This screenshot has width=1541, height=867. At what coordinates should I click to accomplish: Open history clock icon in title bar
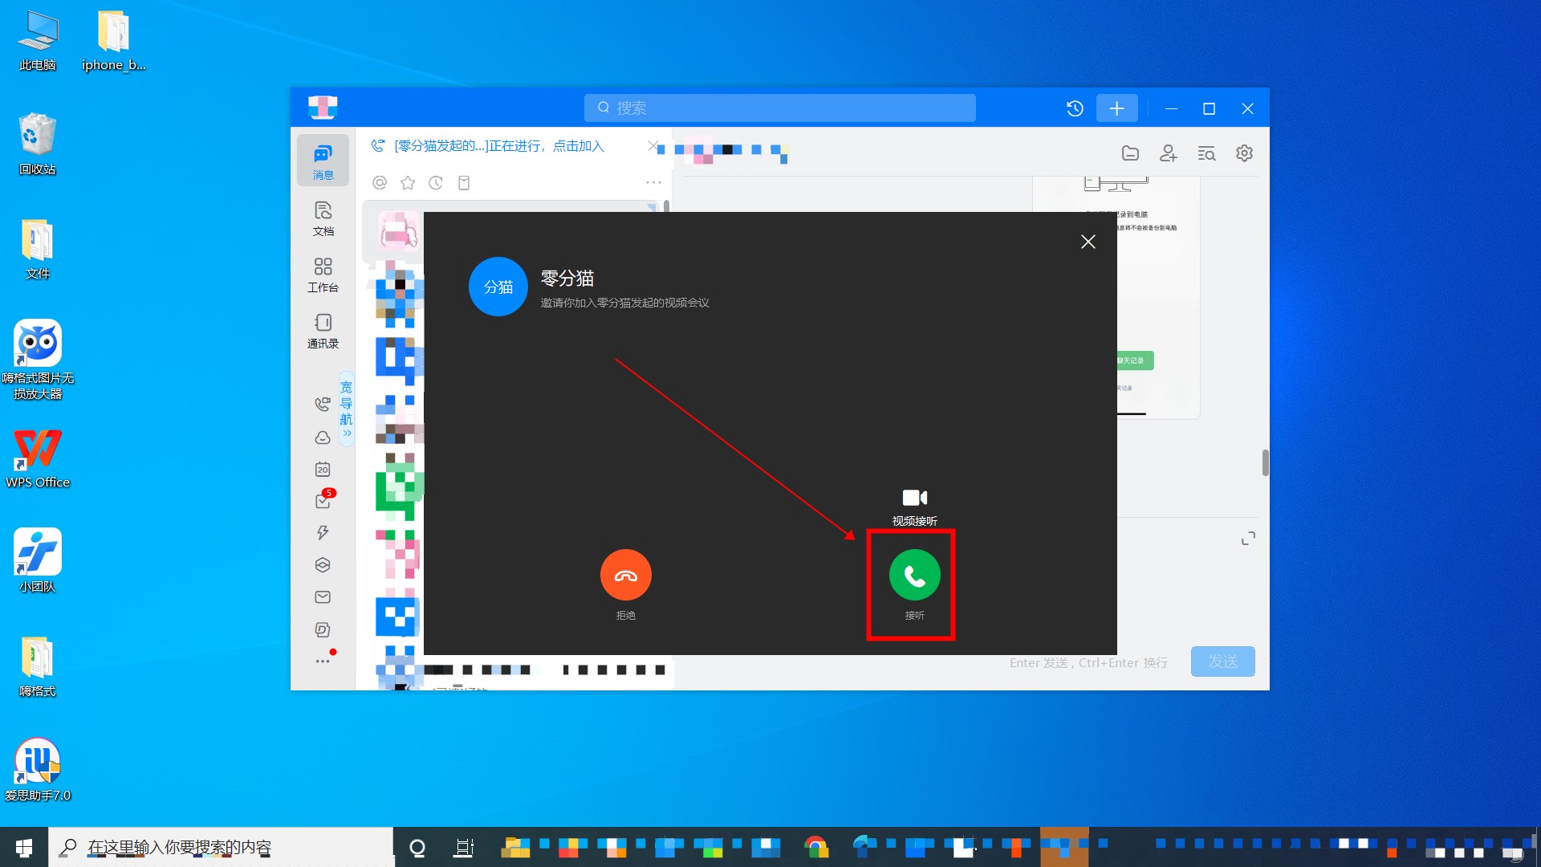pyautogui.click(x=1075, y=108)
